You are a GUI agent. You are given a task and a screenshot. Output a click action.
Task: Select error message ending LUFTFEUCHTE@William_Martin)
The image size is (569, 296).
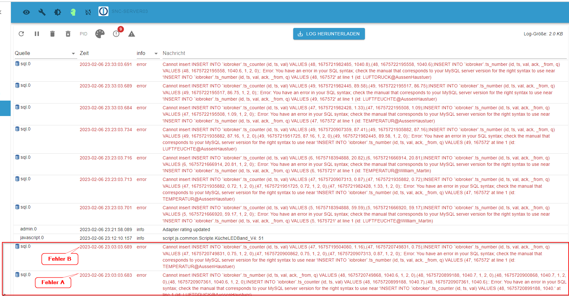pos(356,214)
